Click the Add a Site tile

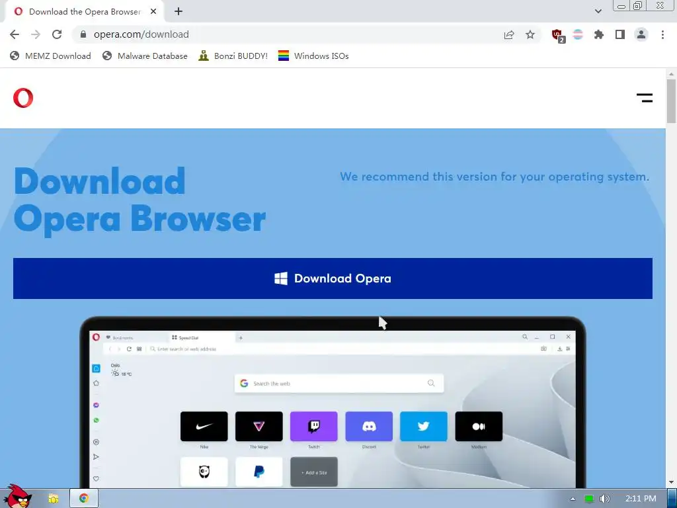[x=314, y=472]
